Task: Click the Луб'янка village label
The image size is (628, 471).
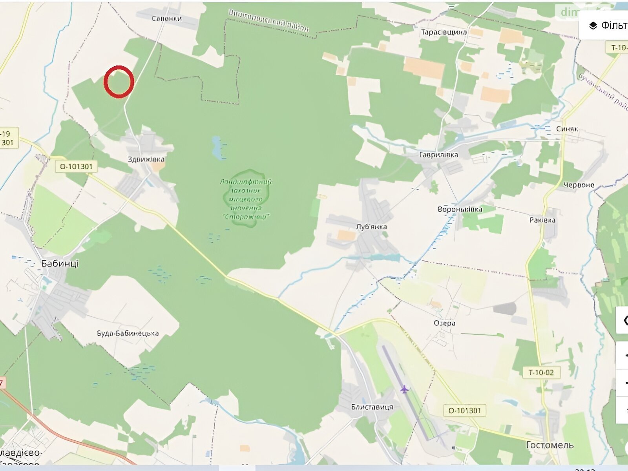Action: tap(371, 226)
